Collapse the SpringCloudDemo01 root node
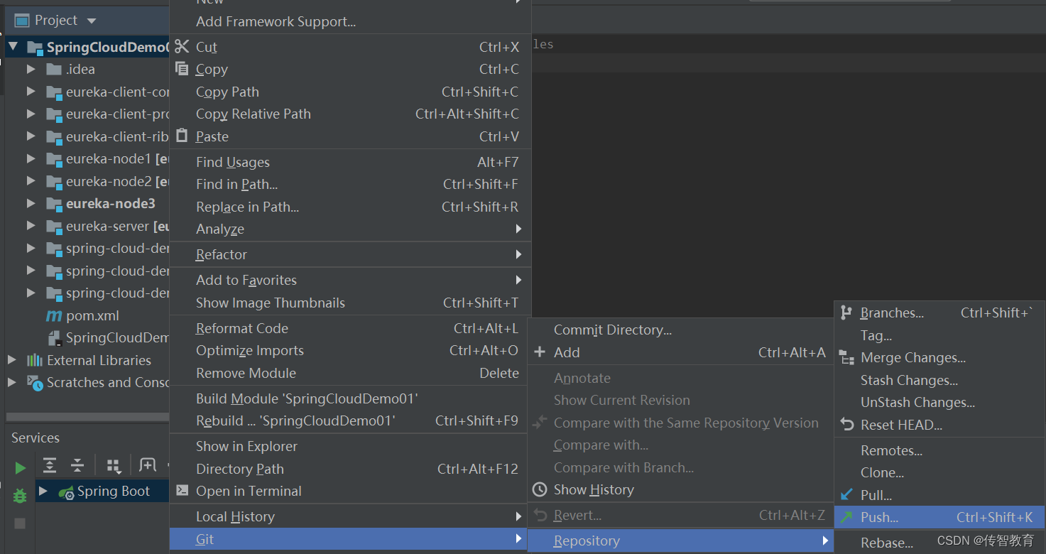The image size is (1046, 554). 12,47
